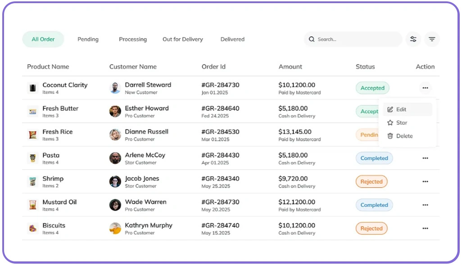
Task: Click Rejected status badge for Biscuits
Action: (x=371, y=228)
